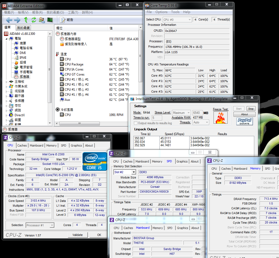Click the Times to run input field
The width and height of the screenshot is (279, 258).
coord(157,118)
